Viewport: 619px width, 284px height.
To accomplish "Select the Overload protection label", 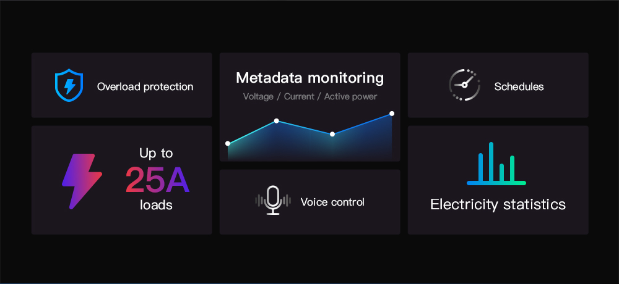I will pos(145,86).
